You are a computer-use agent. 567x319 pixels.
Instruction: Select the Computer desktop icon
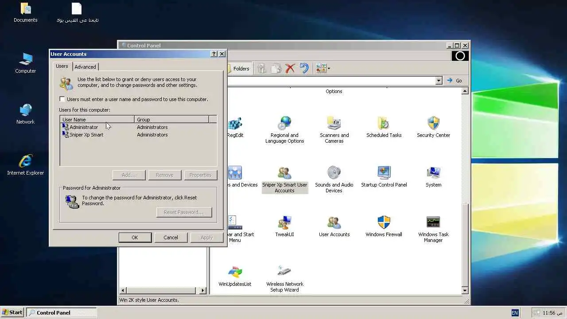tap(25, 62)
